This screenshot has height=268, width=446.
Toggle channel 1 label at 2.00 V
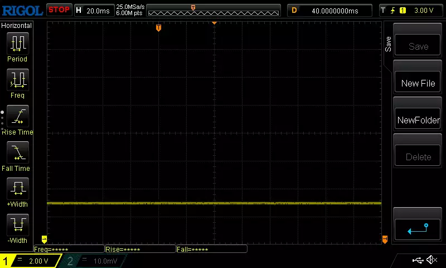(x=31, y=261)
